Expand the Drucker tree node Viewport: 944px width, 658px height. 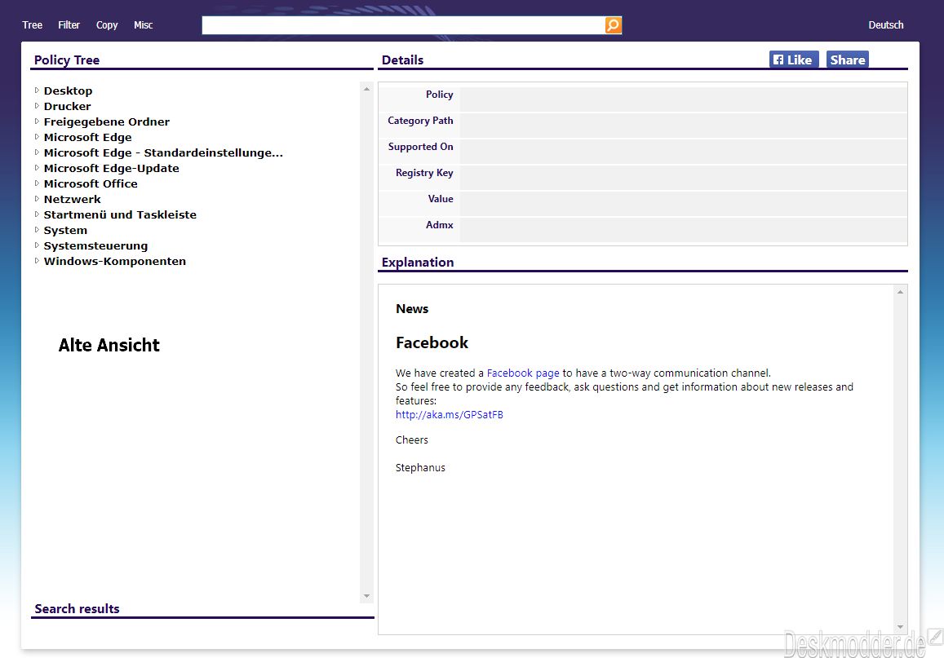37,106
